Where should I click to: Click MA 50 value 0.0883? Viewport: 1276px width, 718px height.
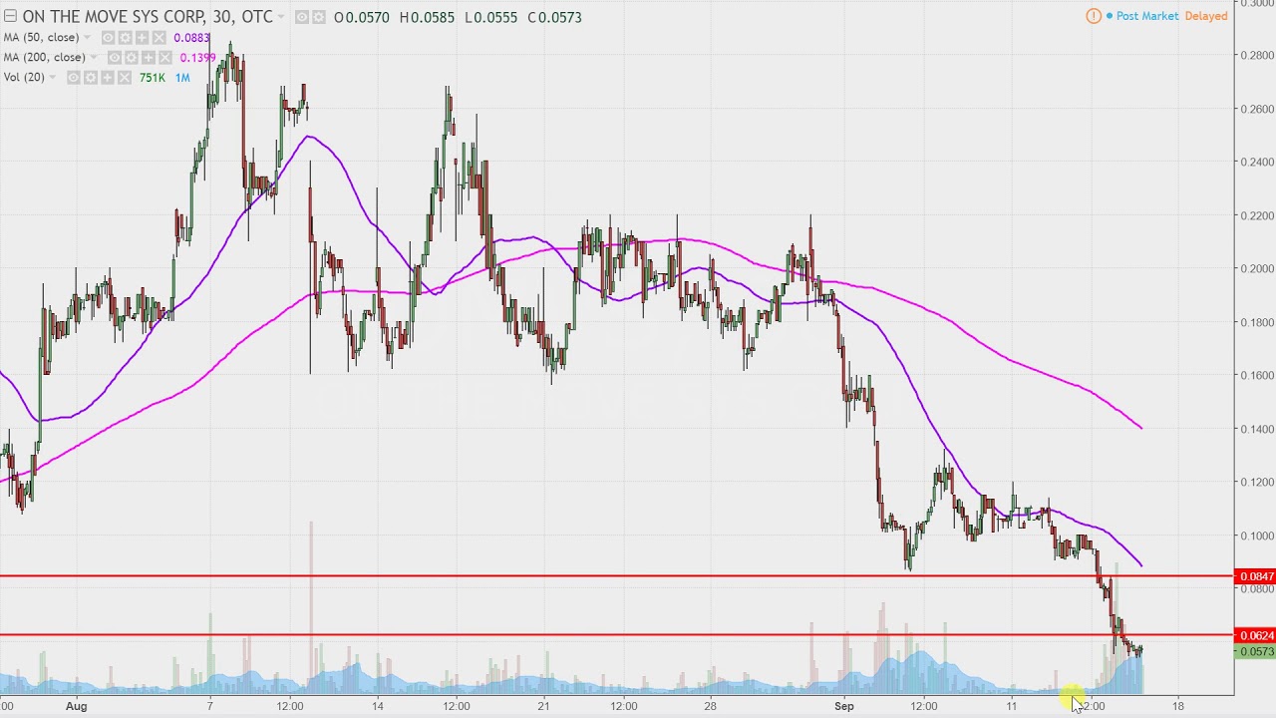coord(191,38)
